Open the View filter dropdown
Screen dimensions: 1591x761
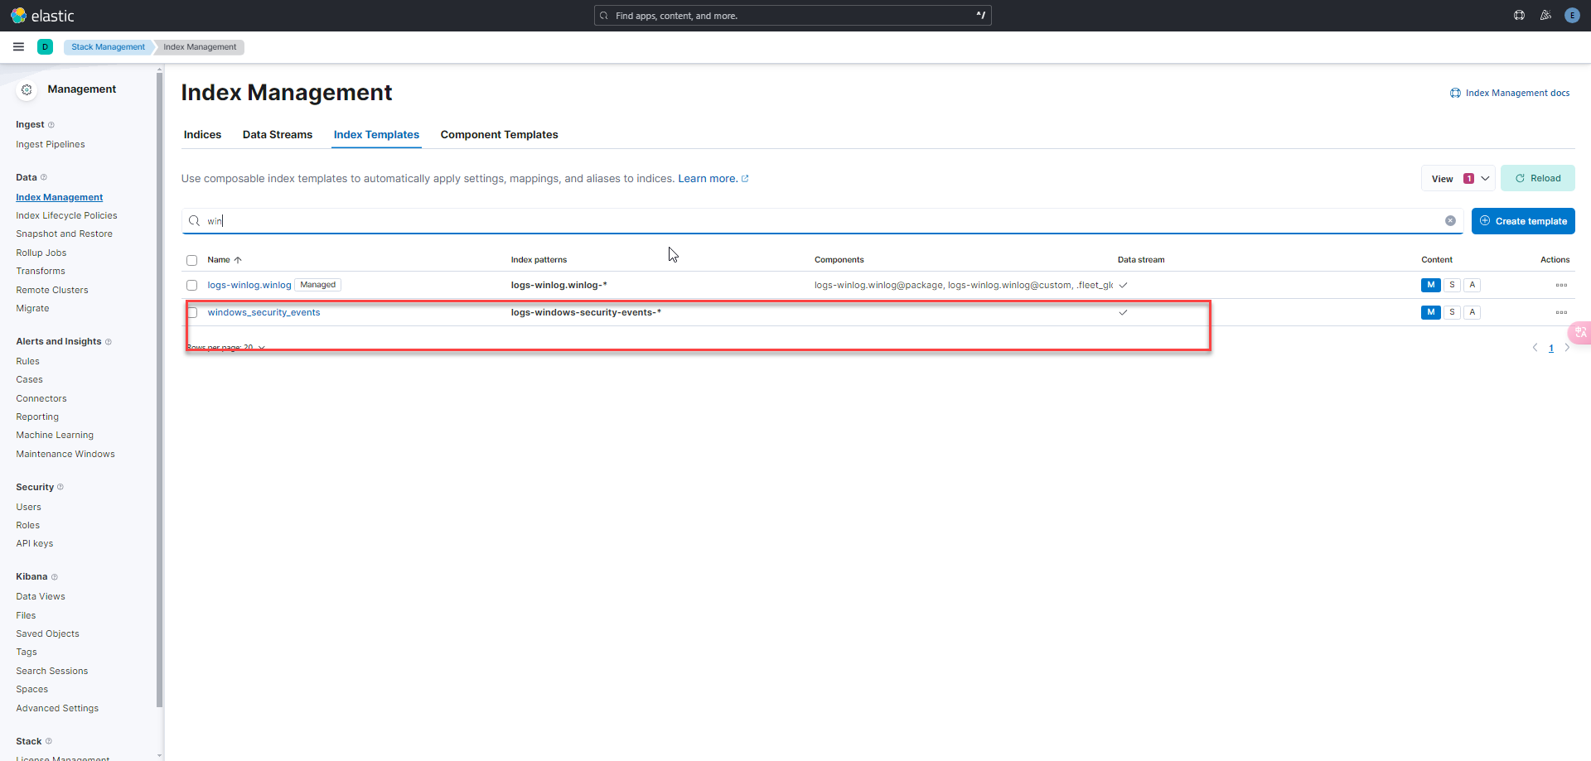(x=1458, y=179)
